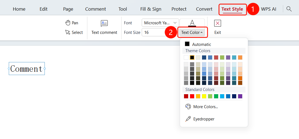Collapse the Text Color dropdown
299x139 pixels.
point(192,32)
